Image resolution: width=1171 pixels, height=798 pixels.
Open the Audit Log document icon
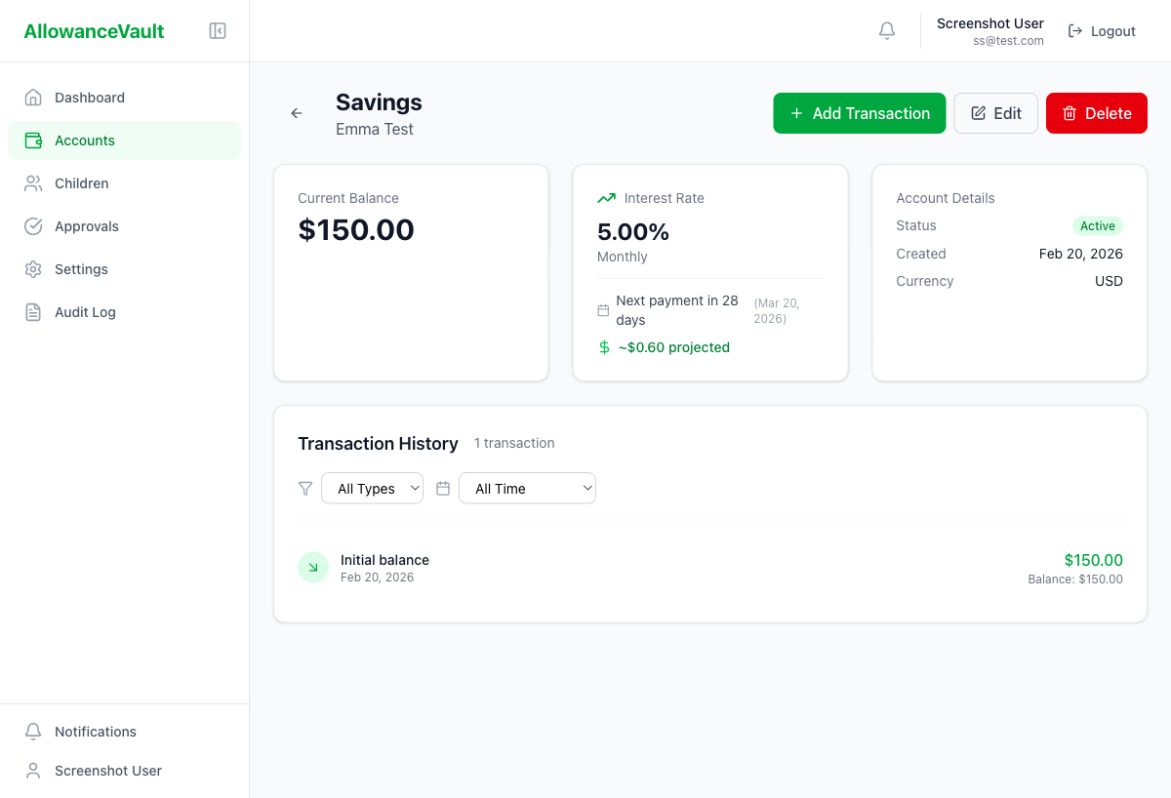[32, 312]
